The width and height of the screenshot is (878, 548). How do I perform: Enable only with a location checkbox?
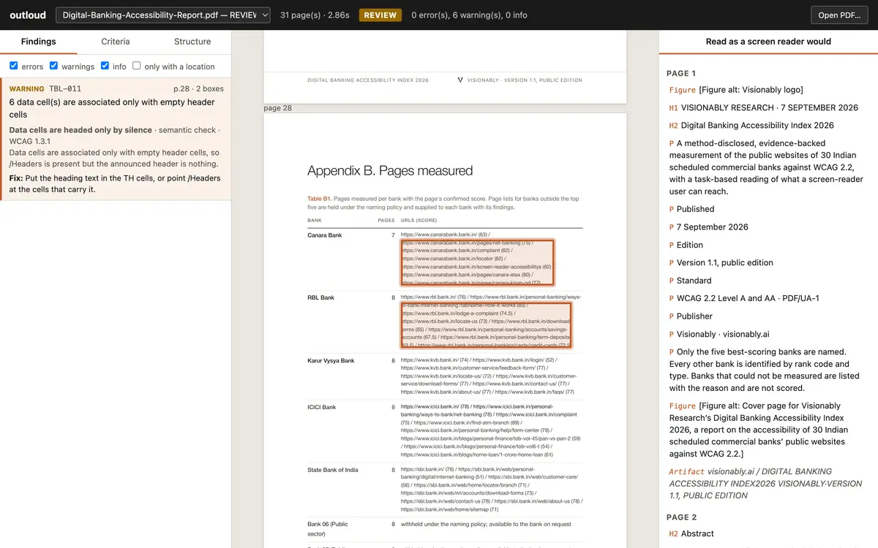click(137, 66)
